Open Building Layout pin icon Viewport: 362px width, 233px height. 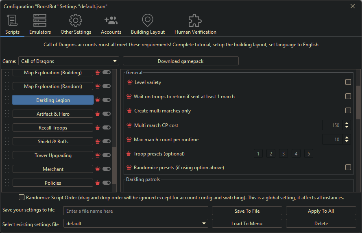point(148,20)
